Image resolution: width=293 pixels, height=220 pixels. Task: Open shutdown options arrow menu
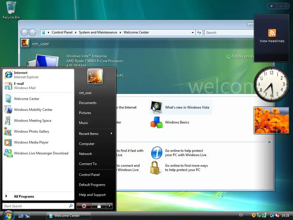[110, 206]
